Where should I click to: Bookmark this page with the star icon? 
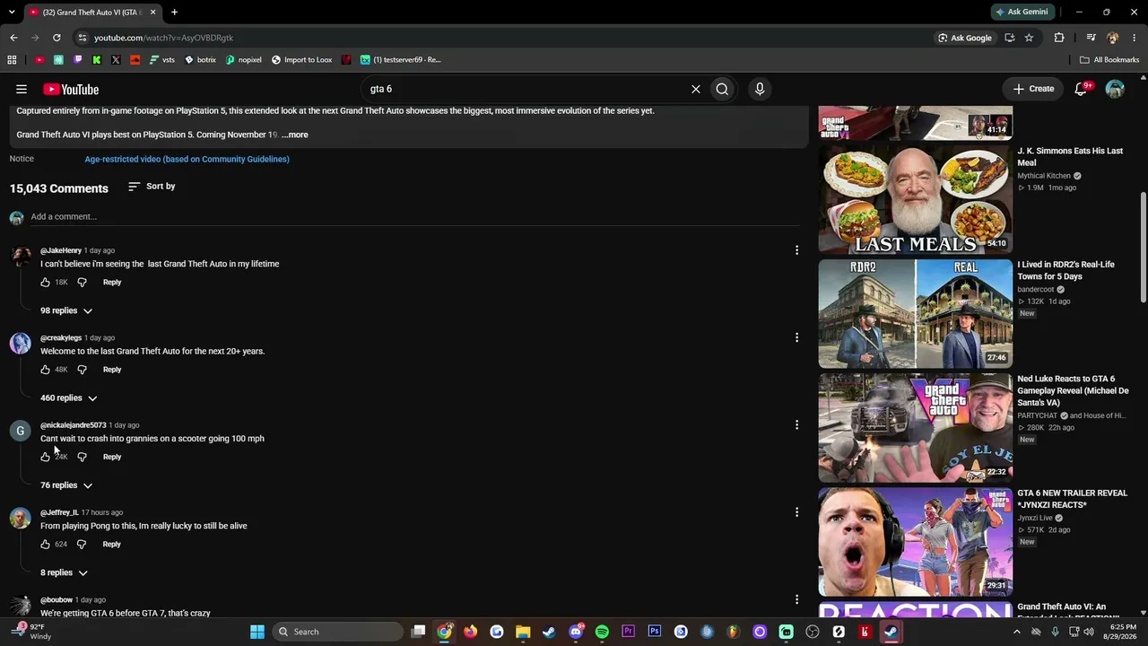pyautogui.click(x=1029, y=38)
